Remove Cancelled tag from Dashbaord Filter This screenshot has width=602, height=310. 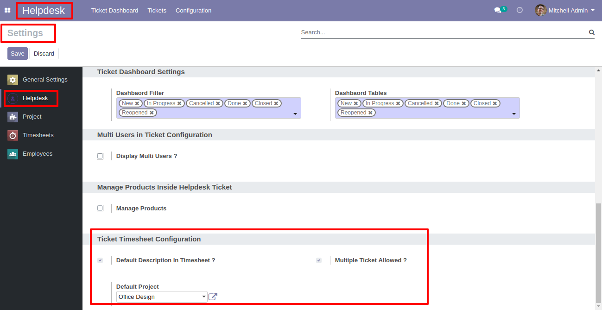coord(218,103)
